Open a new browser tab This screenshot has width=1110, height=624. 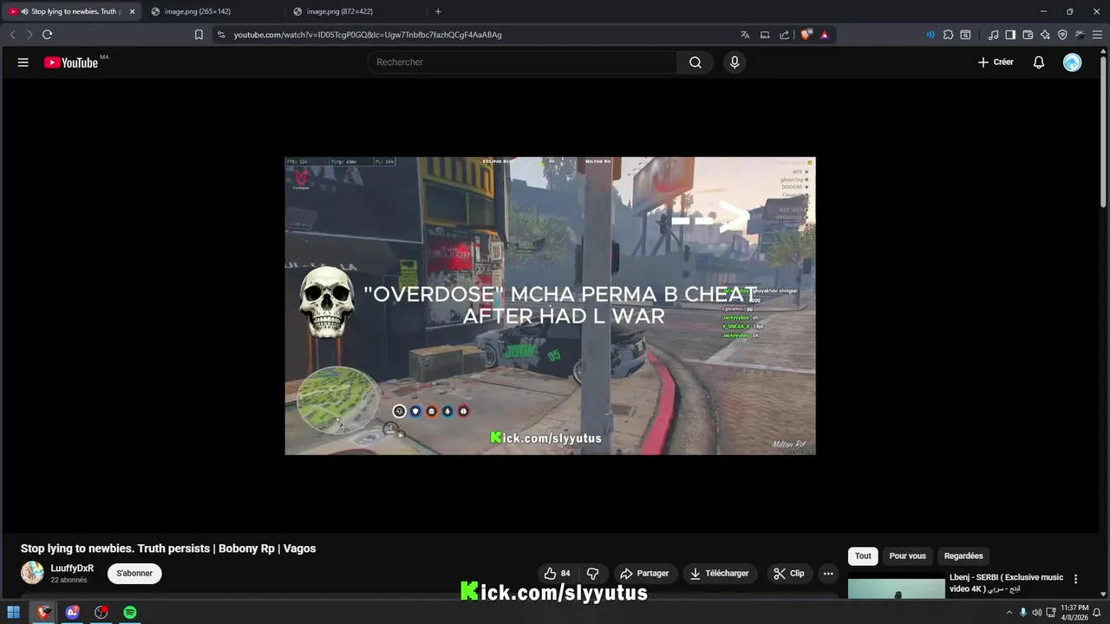click(438, 11)
